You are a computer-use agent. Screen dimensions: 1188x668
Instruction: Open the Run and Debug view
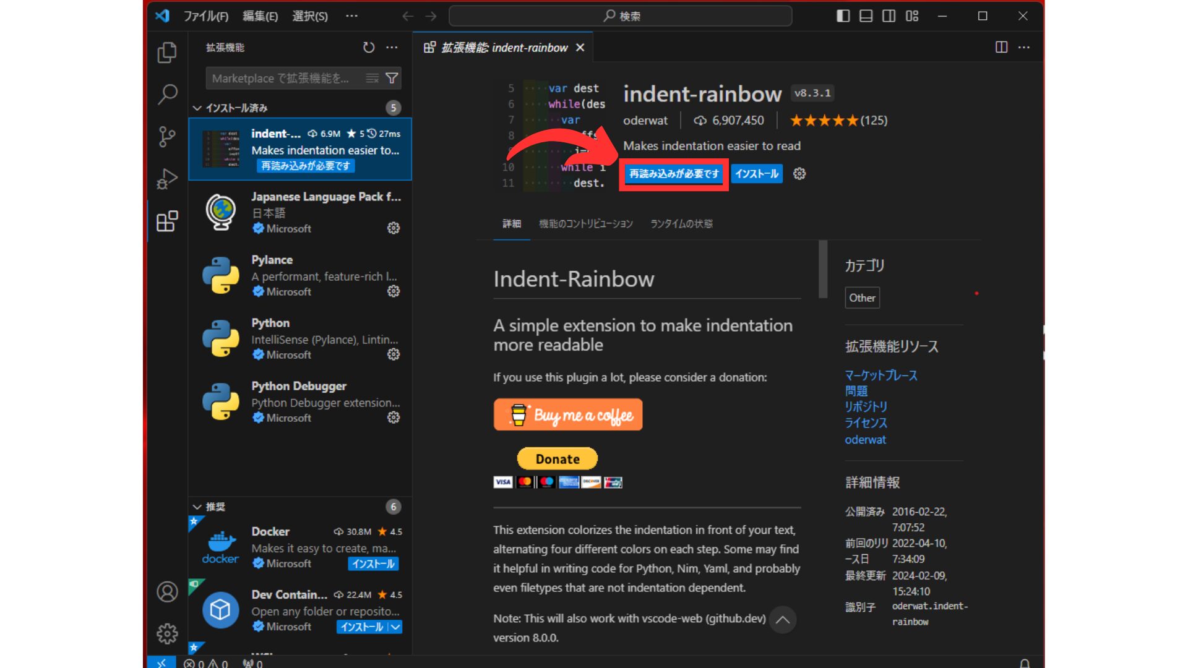click(166, 179)
